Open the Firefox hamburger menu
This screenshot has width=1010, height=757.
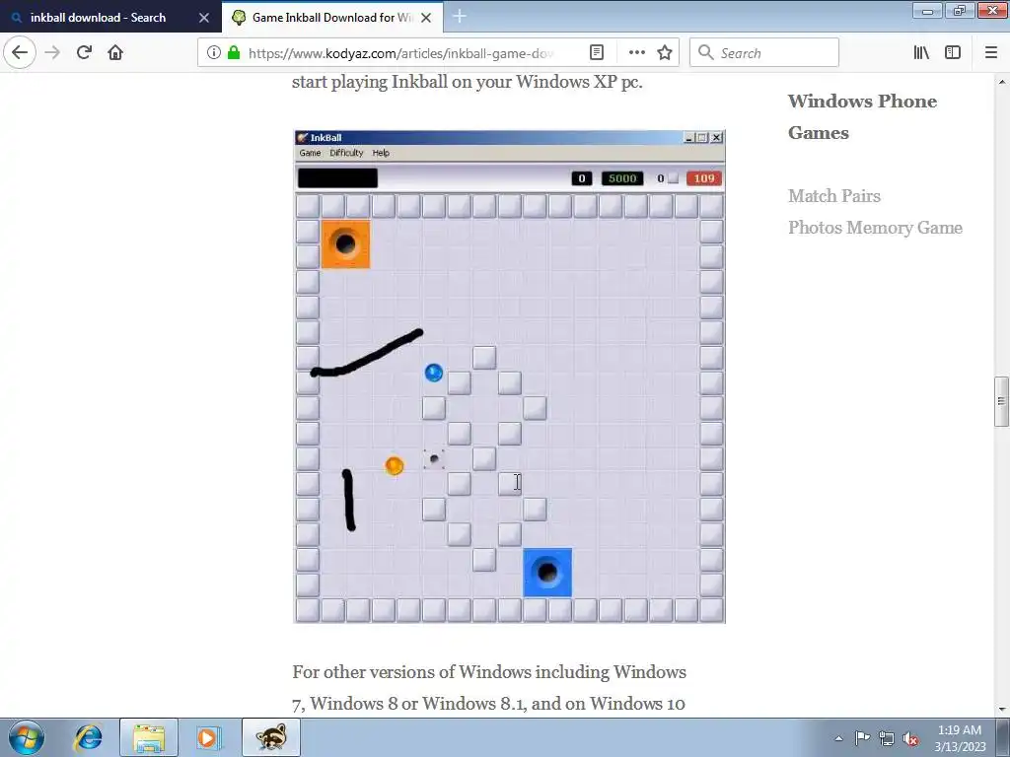991,53
